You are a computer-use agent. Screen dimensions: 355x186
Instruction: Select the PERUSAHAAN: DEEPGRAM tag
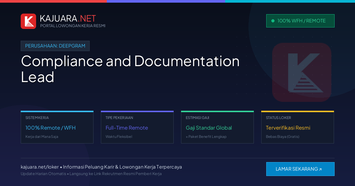tap(55, 46)
